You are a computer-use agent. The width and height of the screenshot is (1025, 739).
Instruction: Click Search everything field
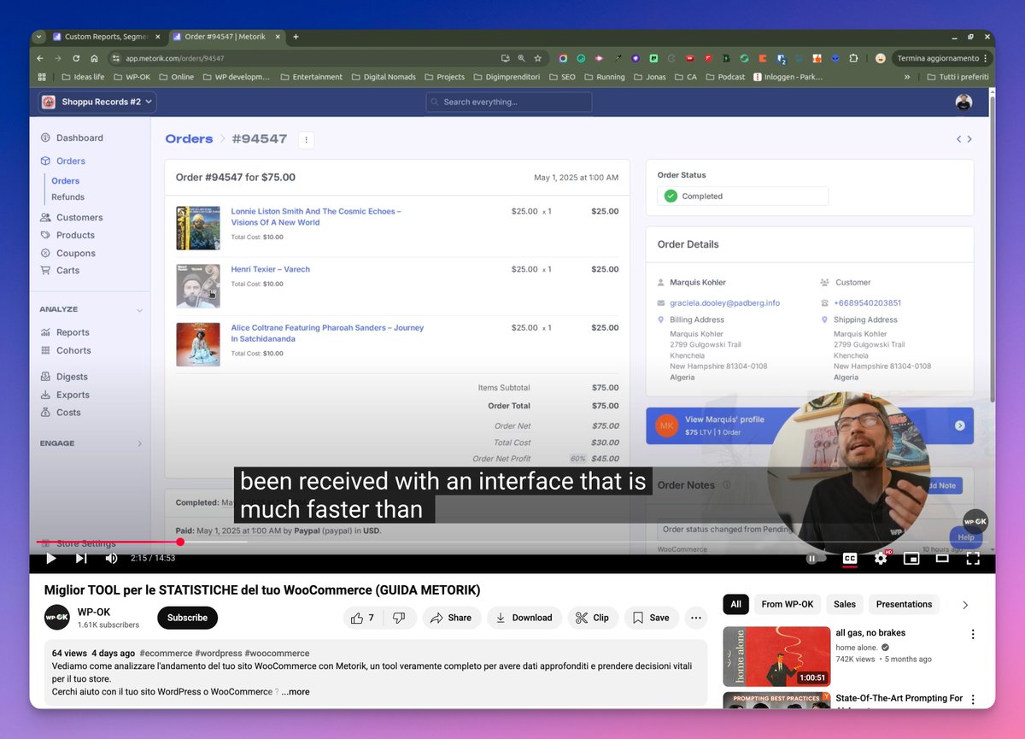point(509,102)
